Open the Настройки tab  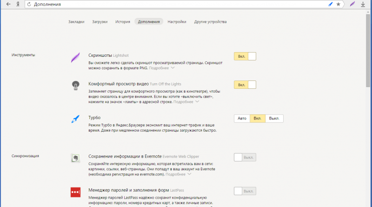point(177,21)
